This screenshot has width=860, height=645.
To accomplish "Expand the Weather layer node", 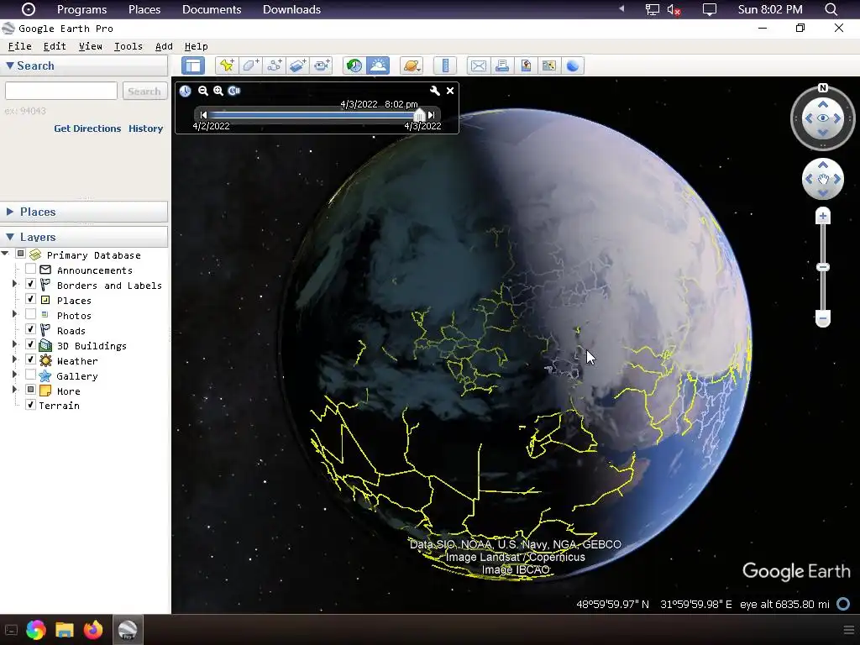I will point(15,359).
